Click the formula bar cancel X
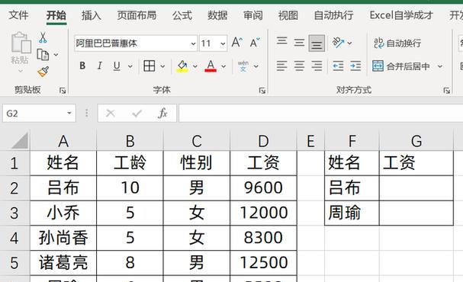Viewport: 463px width, 282px height. [x=111, y=113]
